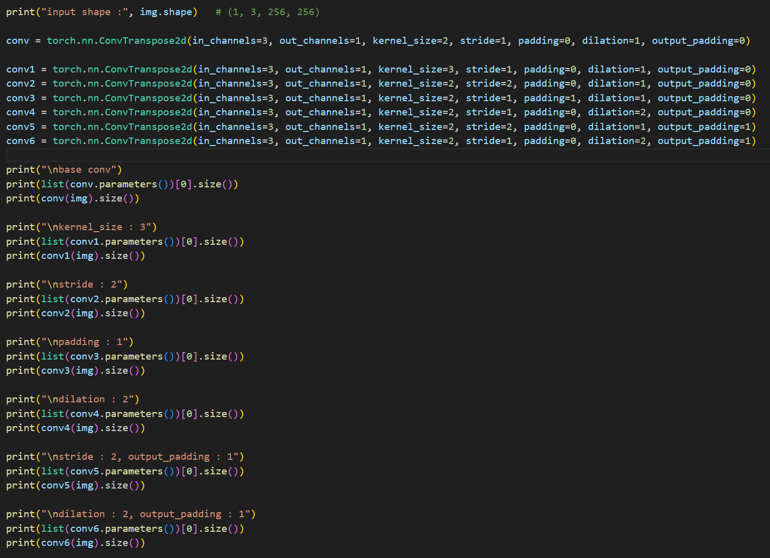Click the string "\nbase conv" in the print statement
The image size is (770, 558).
80,169
